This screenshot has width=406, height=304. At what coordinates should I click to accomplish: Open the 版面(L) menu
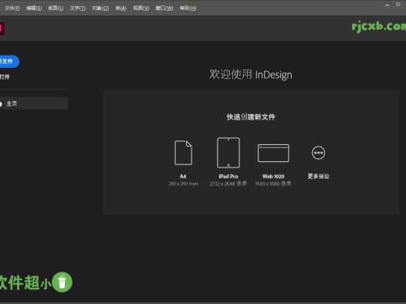pyautogui.click(x=56, y=8)
